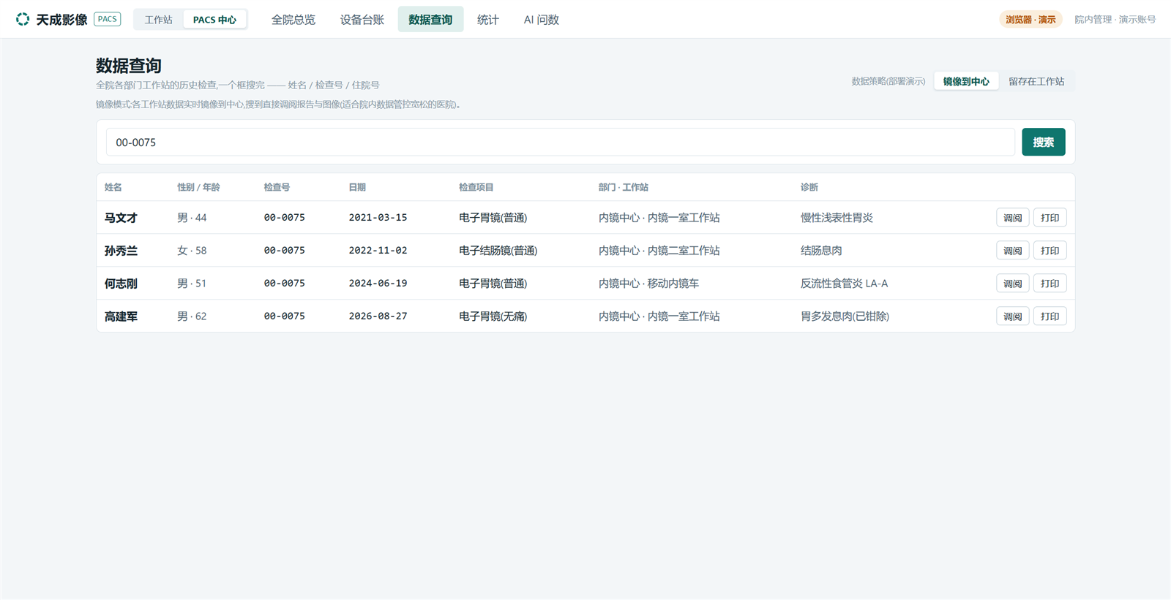
Task: Click the 检查项目 column header
Action: [476, 187]
